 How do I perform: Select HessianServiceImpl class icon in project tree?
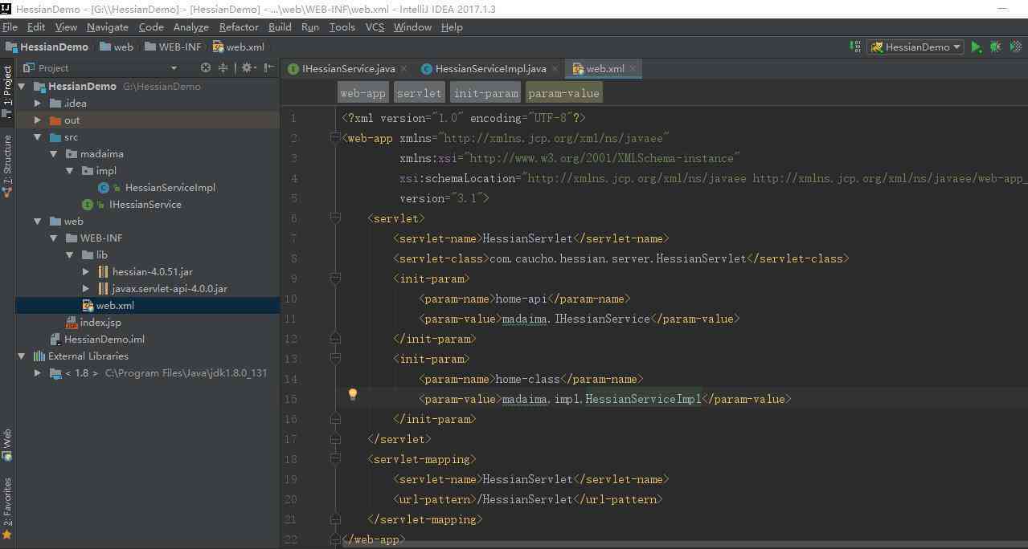coord(103,187)
